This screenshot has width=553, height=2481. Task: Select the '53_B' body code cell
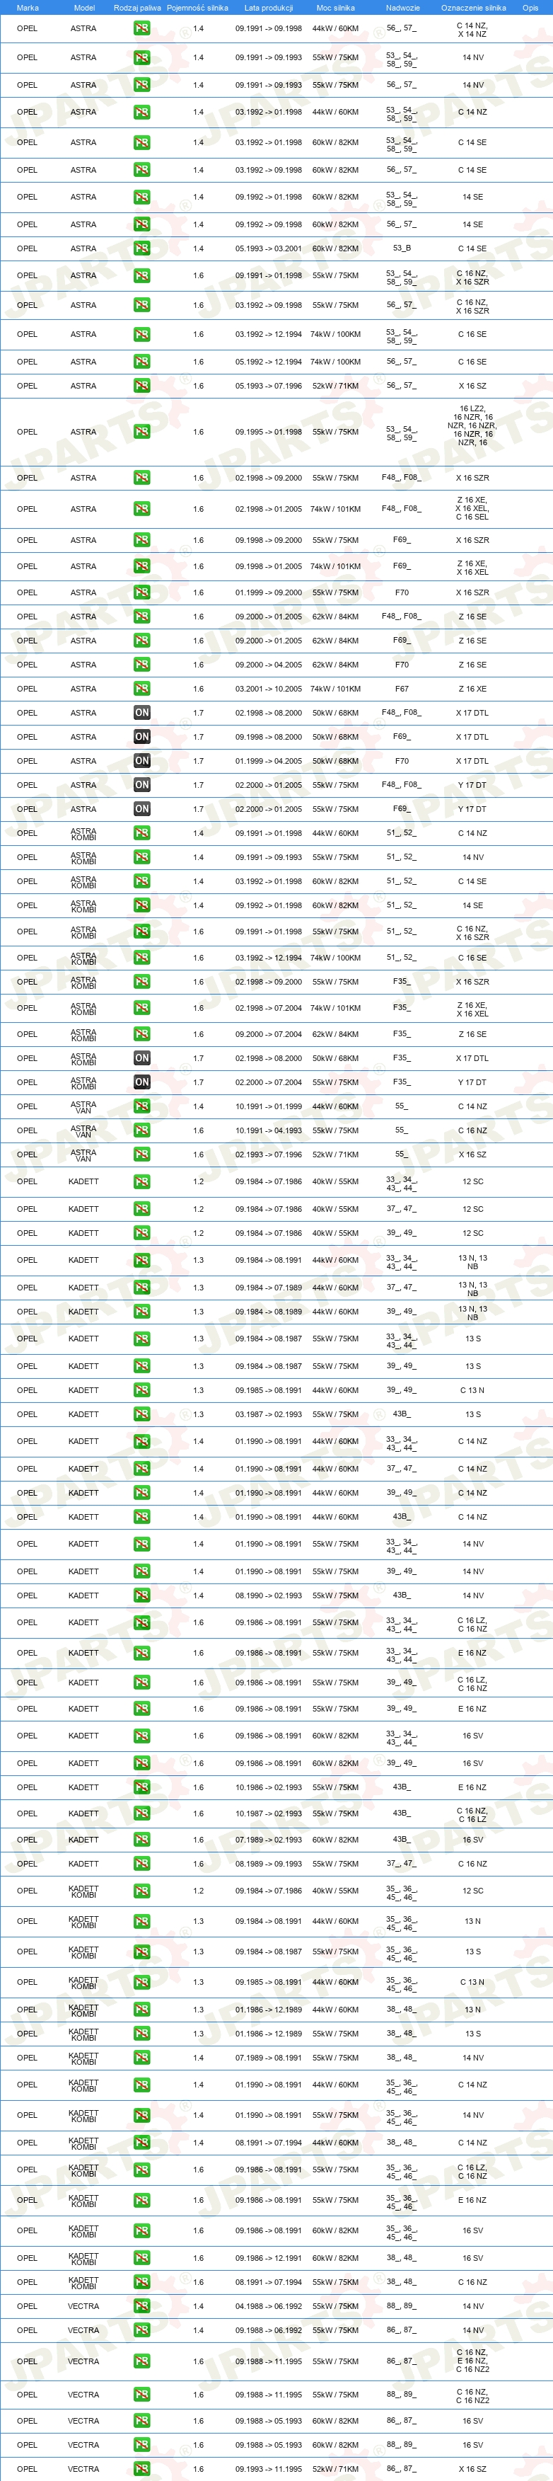[402, 248]
